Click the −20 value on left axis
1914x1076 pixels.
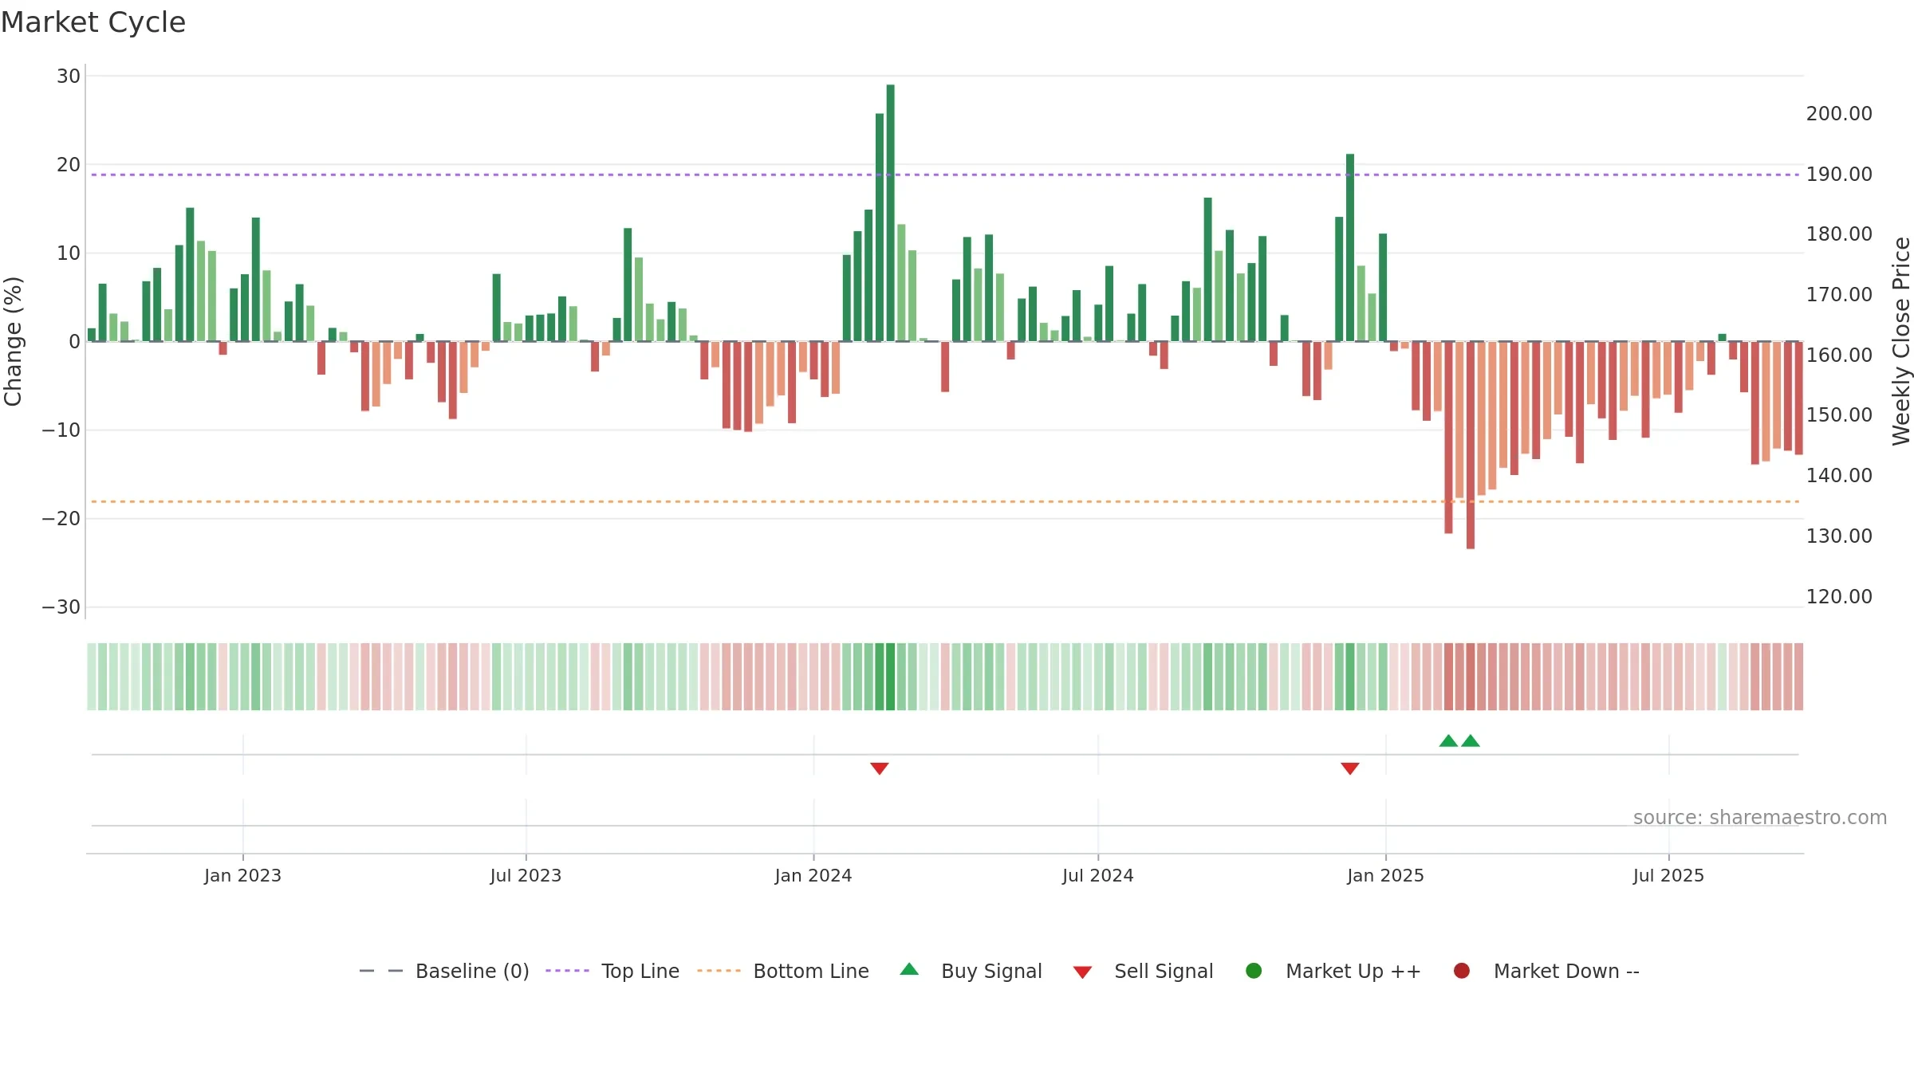(61, 518)
